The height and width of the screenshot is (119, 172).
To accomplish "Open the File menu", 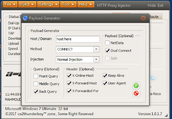I will (x=10, y=4).
